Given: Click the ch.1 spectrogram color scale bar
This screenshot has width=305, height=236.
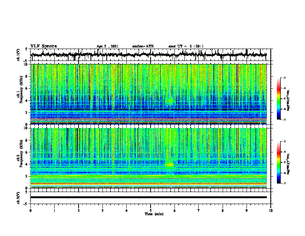Looking at the screenshot, I should [x=279, y=99].
